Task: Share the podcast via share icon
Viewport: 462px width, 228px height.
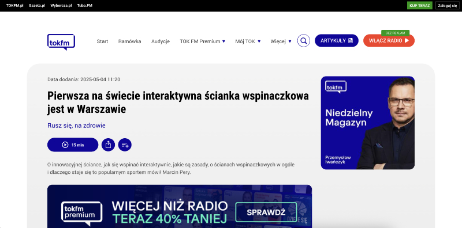Action: (x=108, y=145)
